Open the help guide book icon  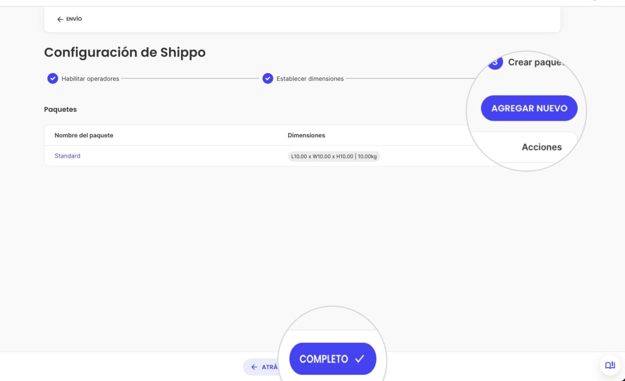tap(610, 365)
